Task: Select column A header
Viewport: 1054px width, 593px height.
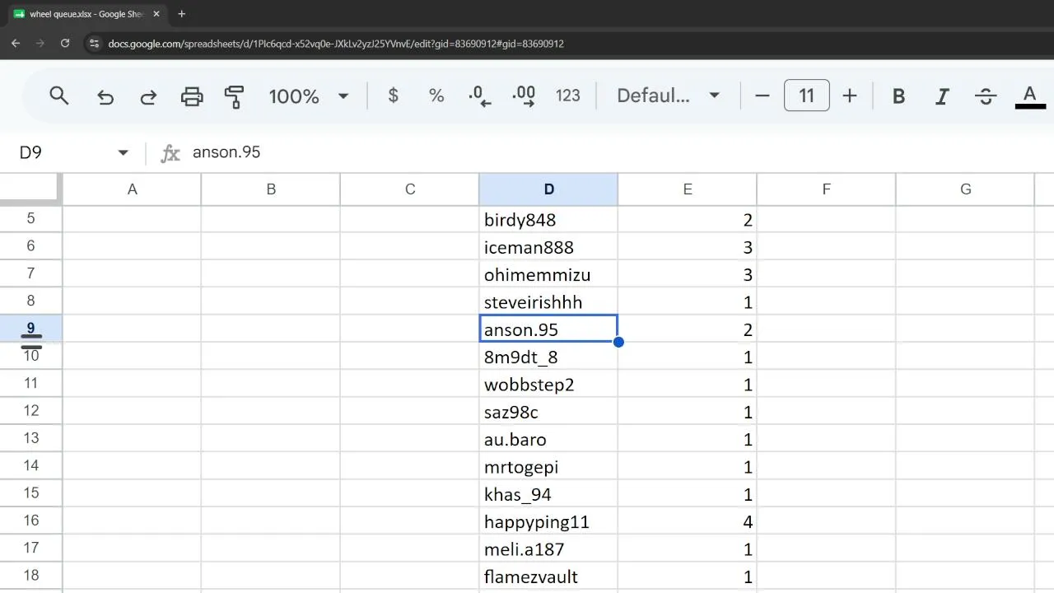Action: tap(132, 189)
